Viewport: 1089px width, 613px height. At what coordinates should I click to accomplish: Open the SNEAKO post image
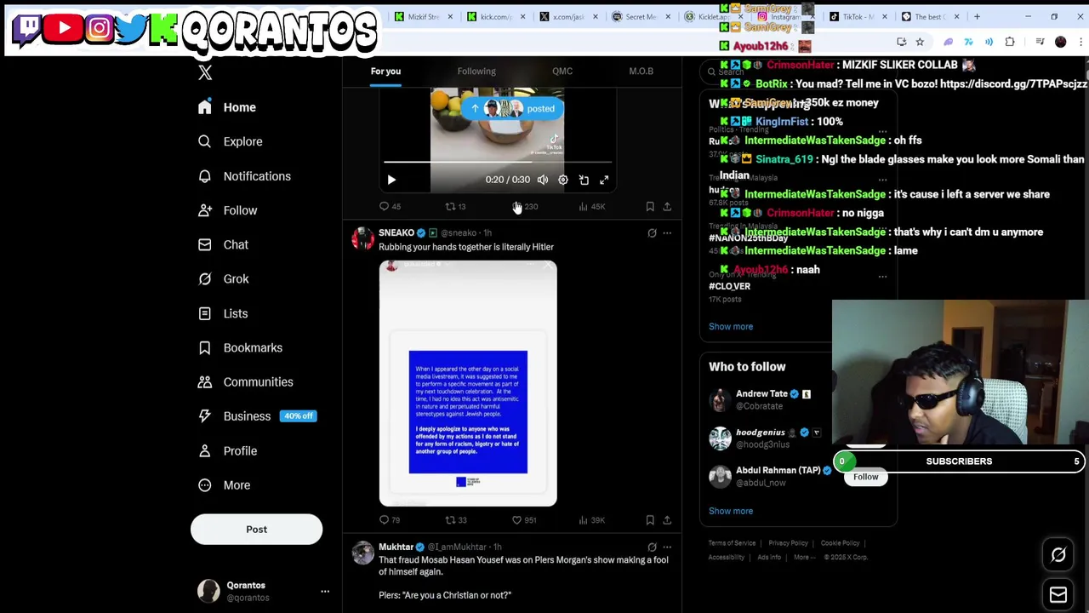[x=468, y=383]
